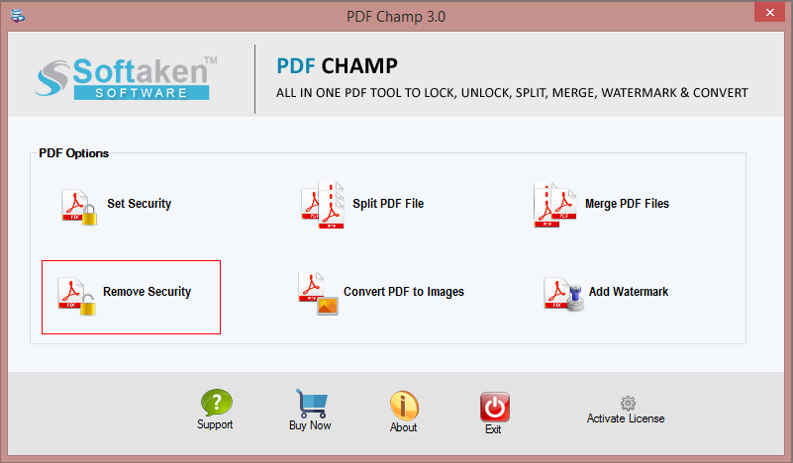Click the Add Watermark stamp icon
This screenshot has height=463, width=793.
tap(564, 294)
